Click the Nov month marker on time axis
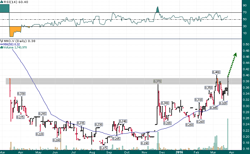The image size is (250, 154). pyautogui.click(x=144, y=152)
